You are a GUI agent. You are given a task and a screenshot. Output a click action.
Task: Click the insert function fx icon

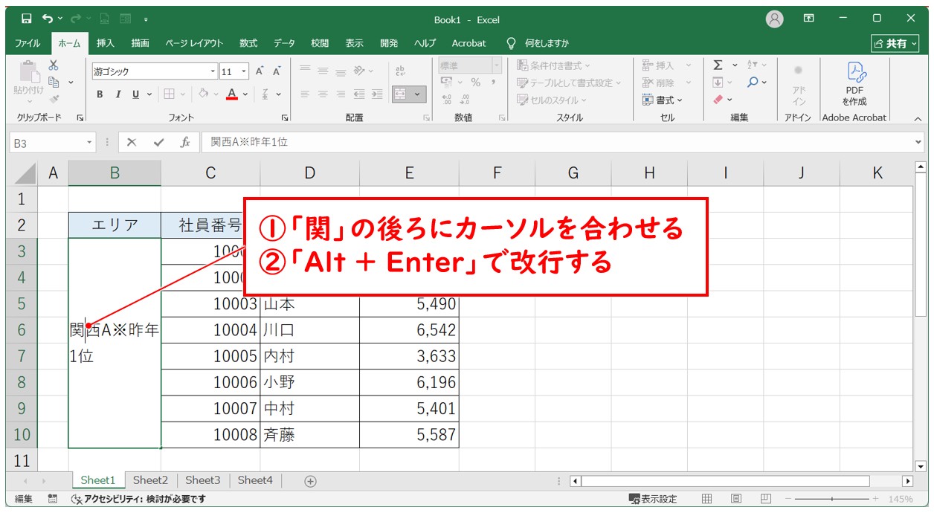pos(185,142)
